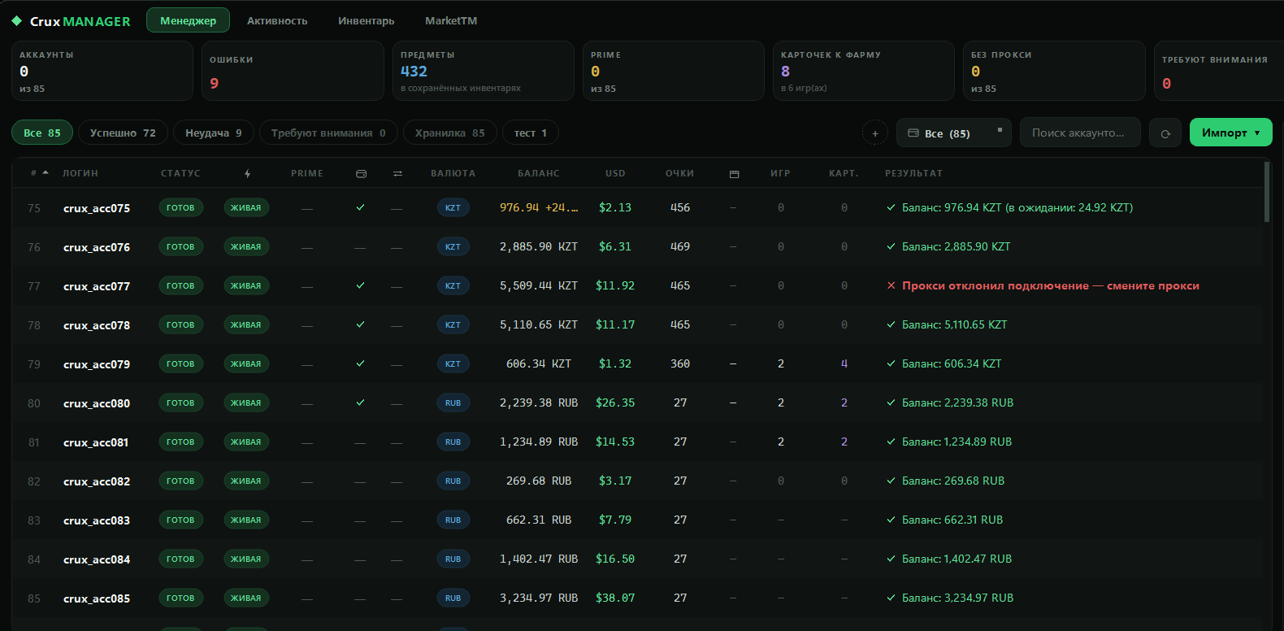
Task: Open the Ошибки 9 summary card
Action: 293,71
